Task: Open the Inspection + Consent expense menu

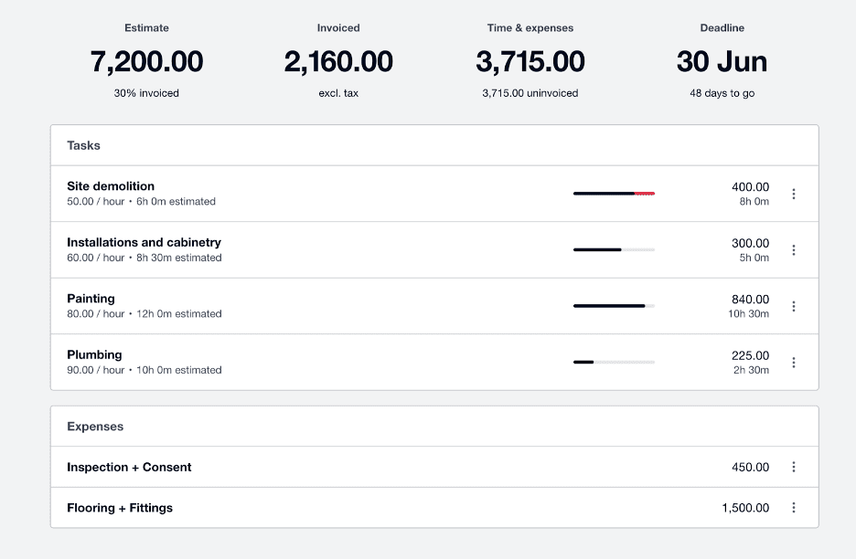Action: pos(794,467)
